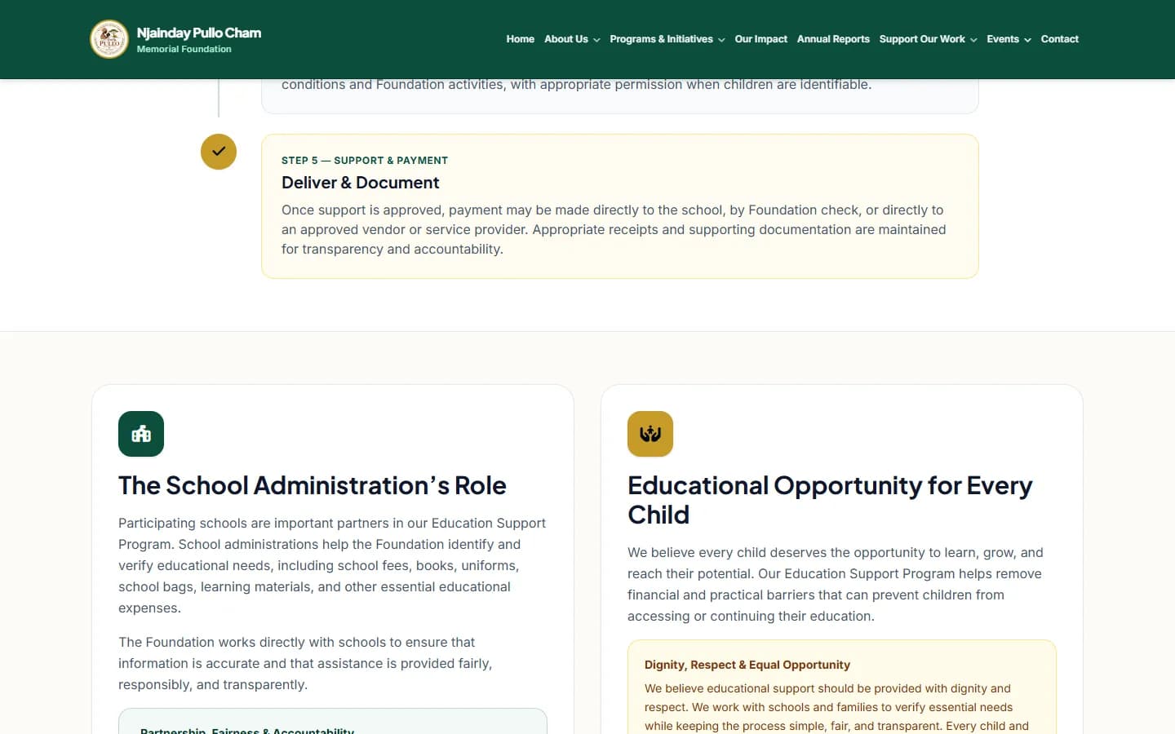Click the Step 5 — Support & Payment label

[x=365, y=161]
